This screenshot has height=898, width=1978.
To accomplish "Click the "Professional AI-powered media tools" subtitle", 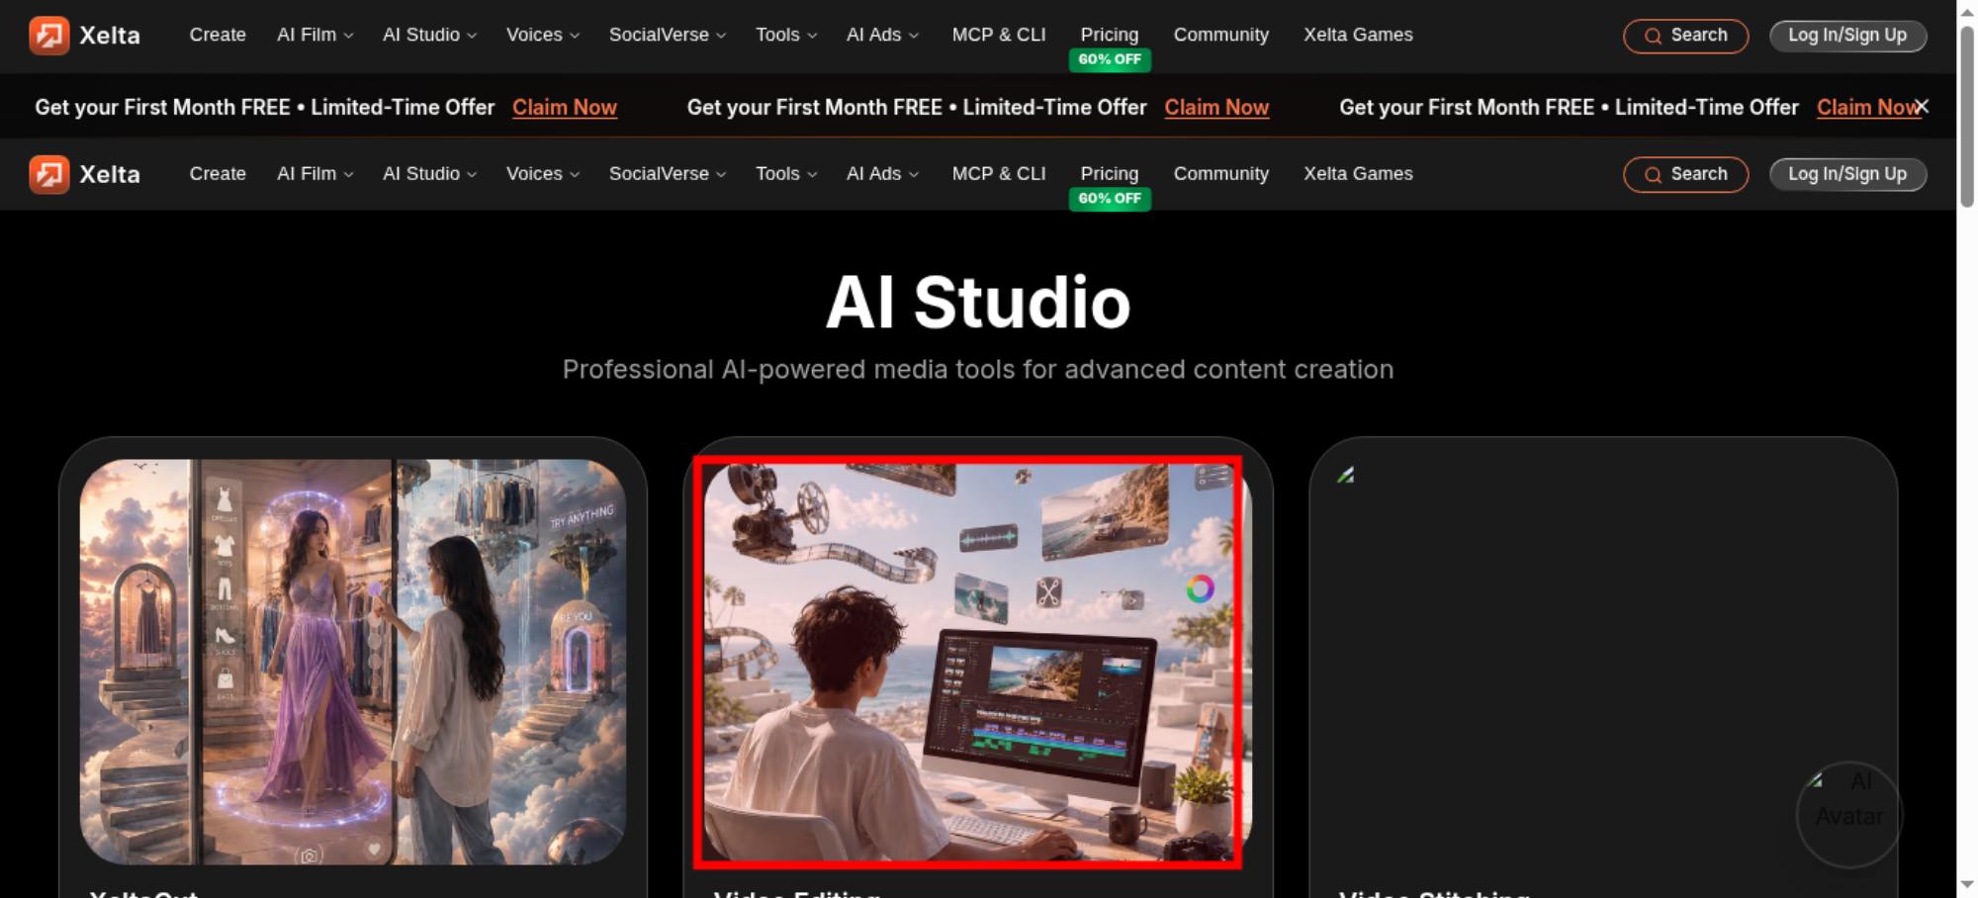I will (978, 370).
